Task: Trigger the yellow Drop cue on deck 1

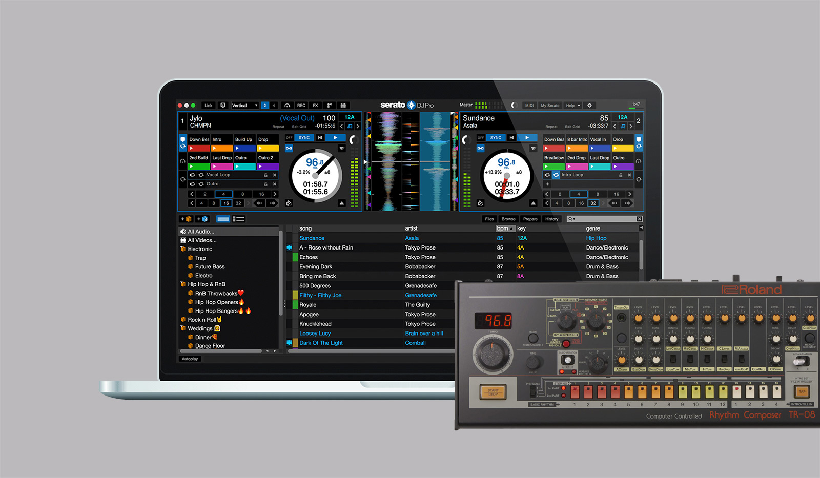Action: [x=268, y=148]
